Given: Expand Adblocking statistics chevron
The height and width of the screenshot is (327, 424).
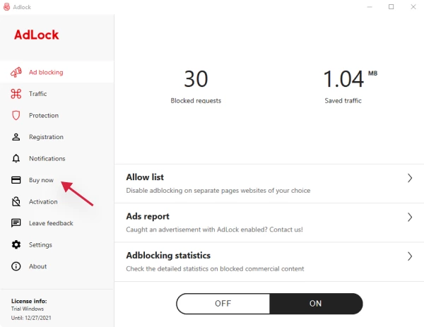Looking at the screenshot, I should 410,256.
